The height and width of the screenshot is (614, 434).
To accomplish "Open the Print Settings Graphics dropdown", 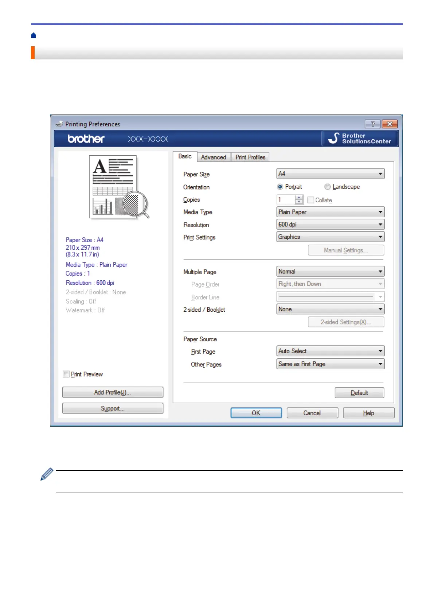I will point(331,237).
